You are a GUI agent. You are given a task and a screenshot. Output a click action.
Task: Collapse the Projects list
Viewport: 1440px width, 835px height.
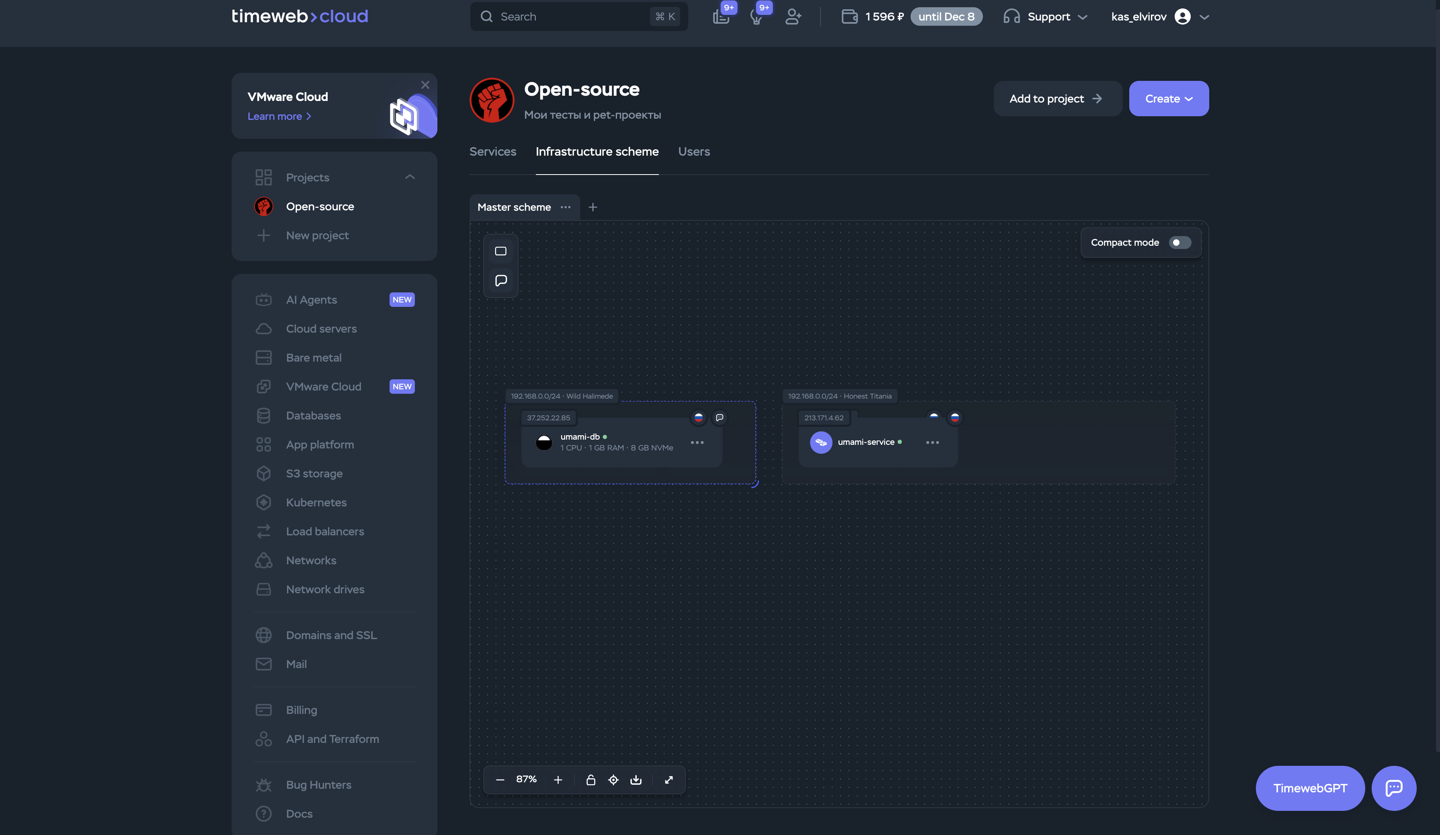coord(410,177)
